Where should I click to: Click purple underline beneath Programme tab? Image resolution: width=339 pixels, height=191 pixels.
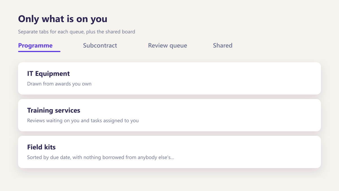(x=39, y=51)
